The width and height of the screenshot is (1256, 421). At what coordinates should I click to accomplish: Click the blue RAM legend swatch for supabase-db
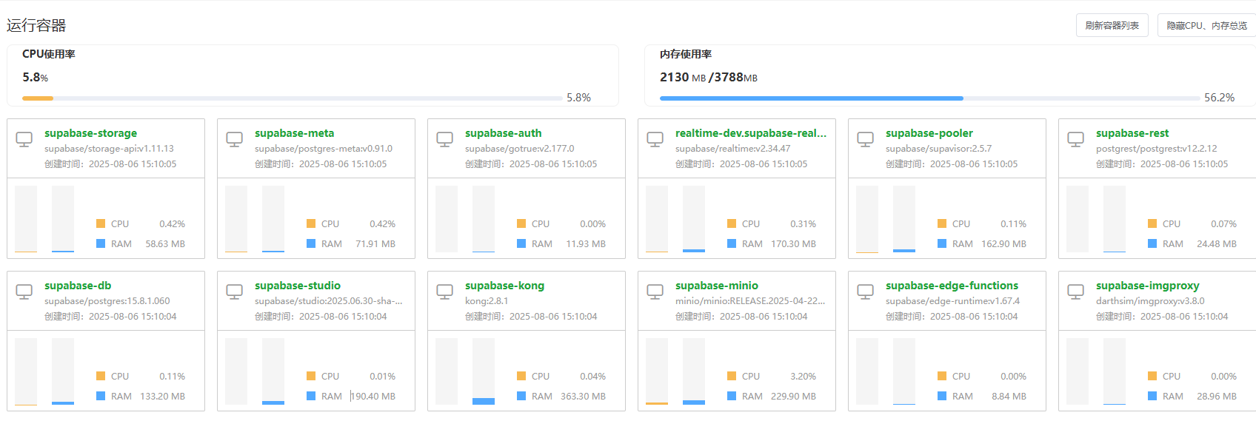[x=101, y=396]
